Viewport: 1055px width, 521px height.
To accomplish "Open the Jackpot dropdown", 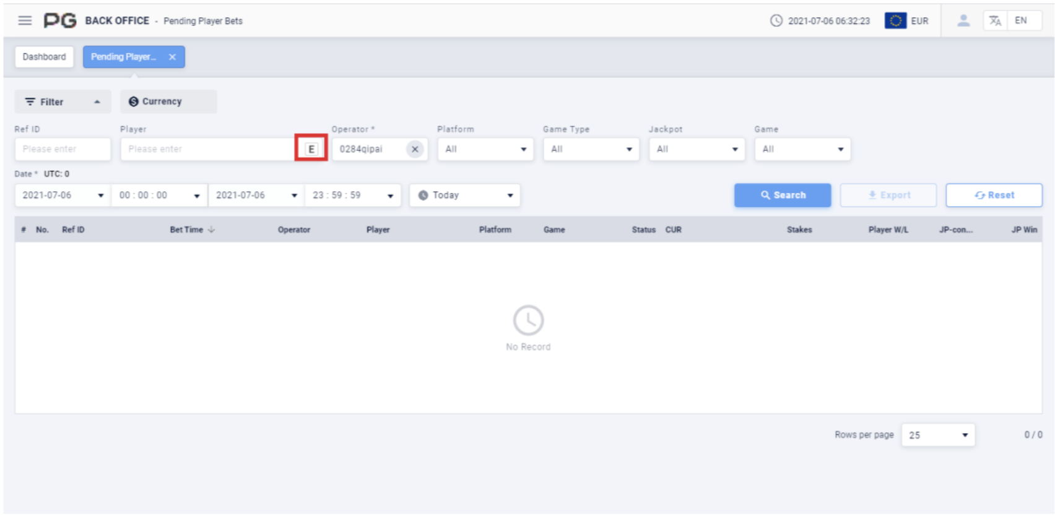I will (x=697, y=149).
